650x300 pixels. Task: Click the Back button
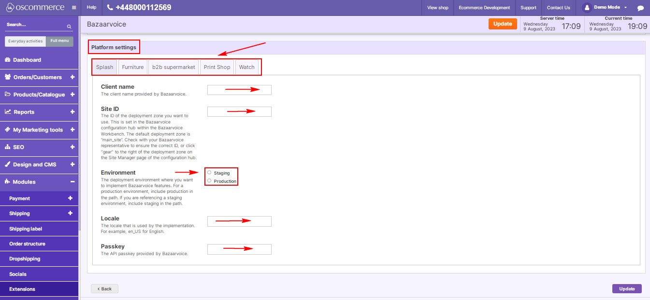104,288
